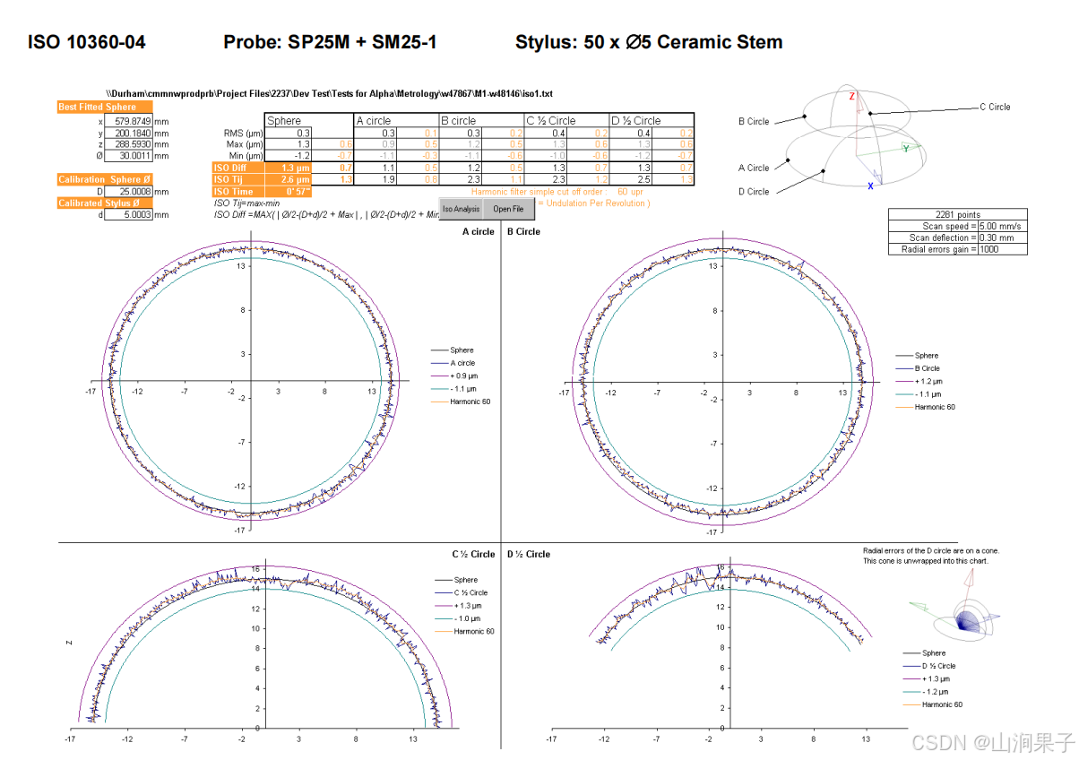Viewport: 1079px width, 760px height.
Task: Click the Harmonic filter simple cut off order text
Action: [x=540, y=191]
